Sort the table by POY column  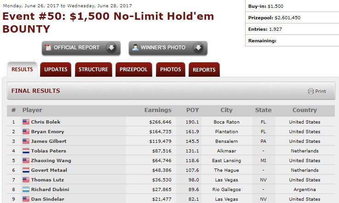pos(193,110)
